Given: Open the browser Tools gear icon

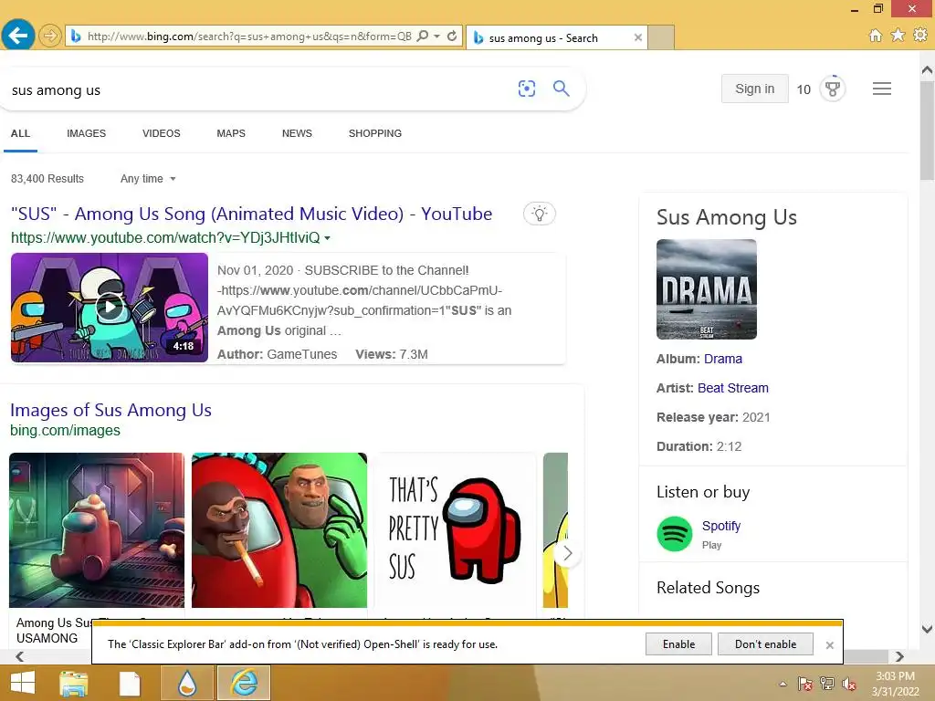Looking at the screenshot, I should [920, 36].
